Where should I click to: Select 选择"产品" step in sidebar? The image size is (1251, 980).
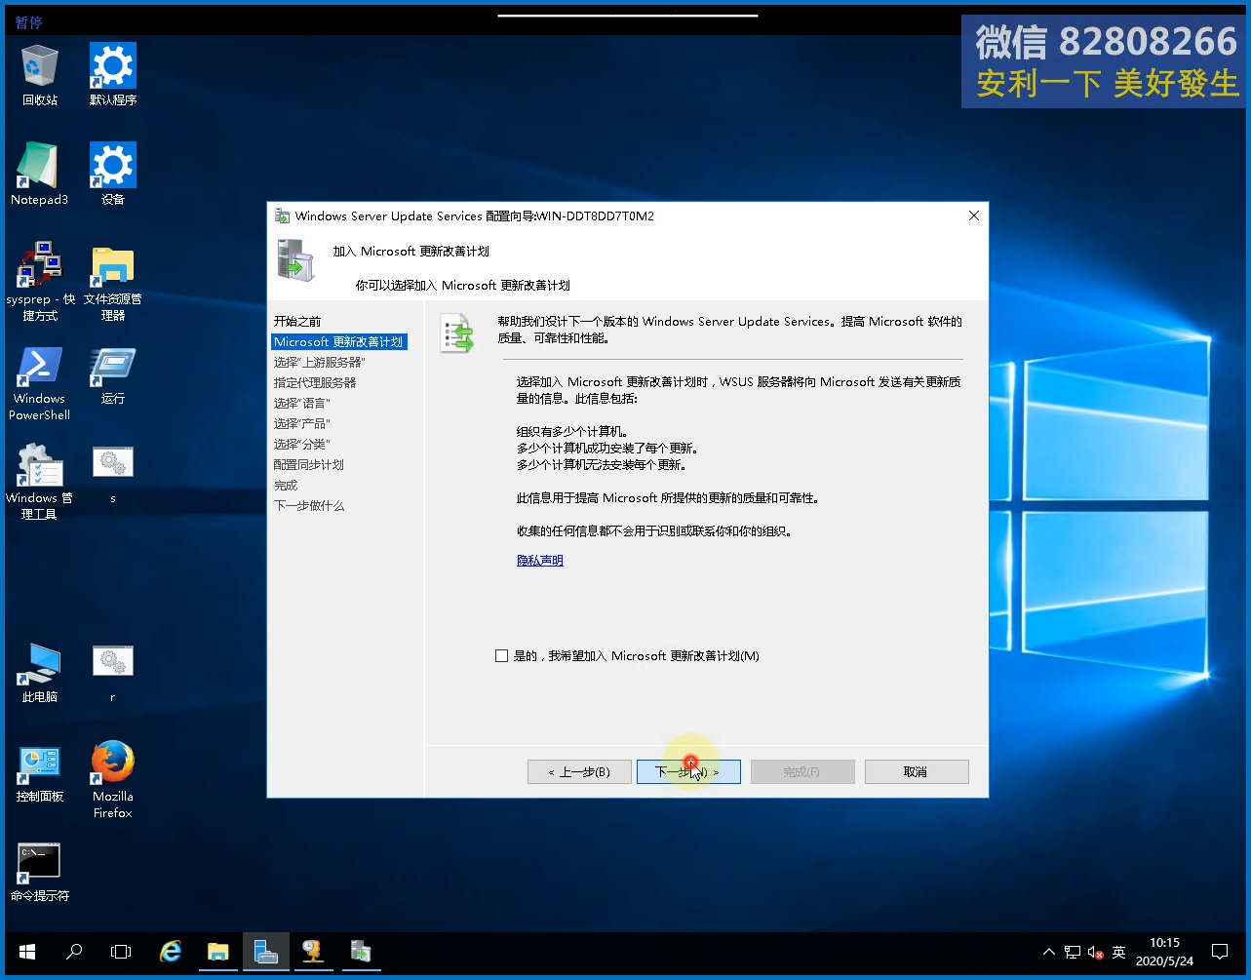(302, 424)
